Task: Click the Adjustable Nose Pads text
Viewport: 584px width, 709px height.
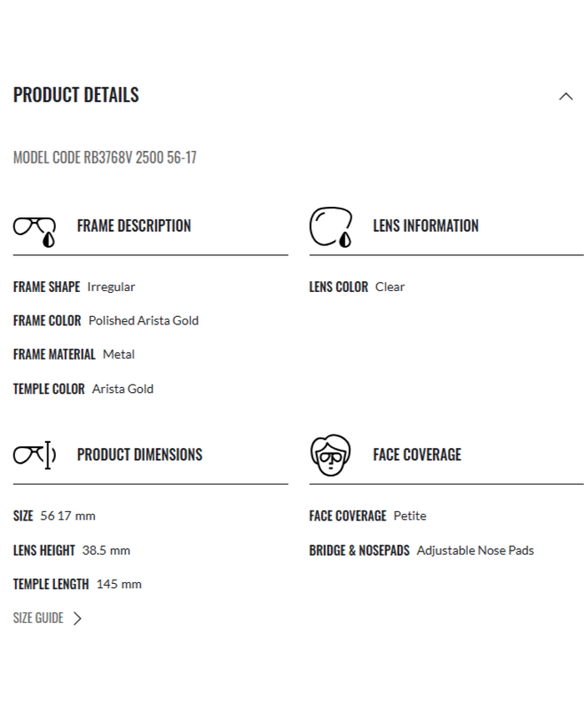Action: click(x=476, y=551)
